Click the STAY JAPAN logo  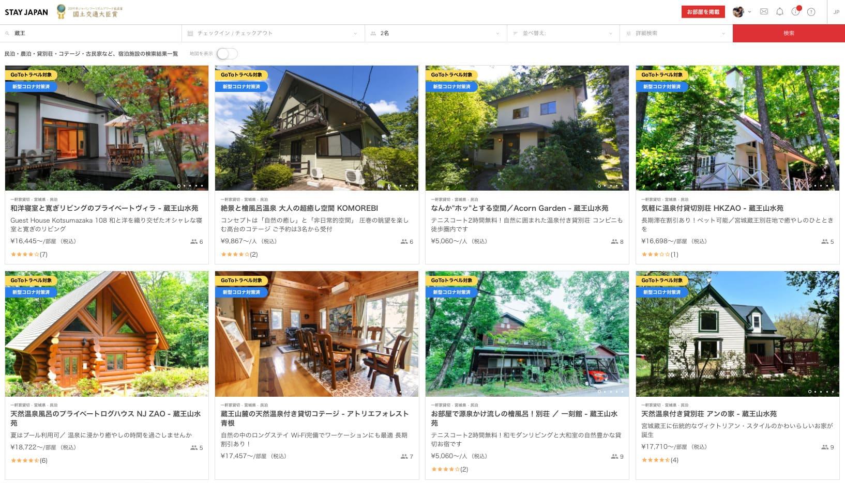coord(26,12)
